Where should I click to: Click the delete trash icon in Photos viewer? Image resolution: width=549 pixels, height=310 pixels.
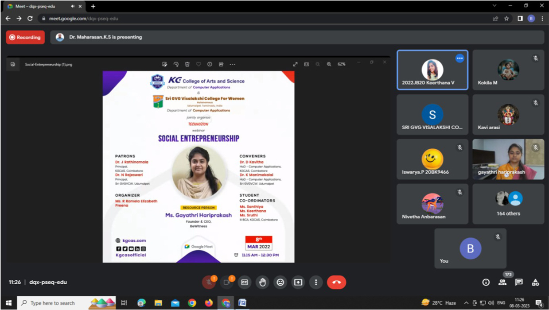click(x=187, y=64)
